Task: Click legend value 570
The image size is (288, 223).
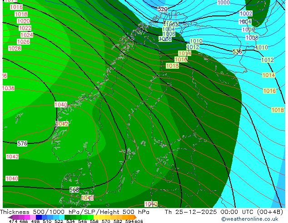Action: [106, 222]
